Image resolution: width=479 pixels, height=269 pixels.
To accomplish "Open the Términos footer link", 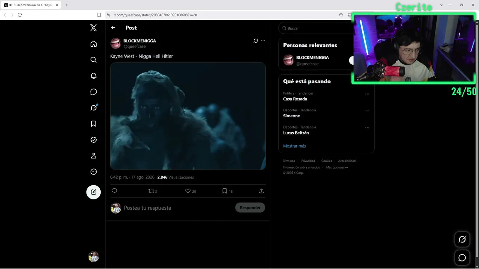I will 289,161.
